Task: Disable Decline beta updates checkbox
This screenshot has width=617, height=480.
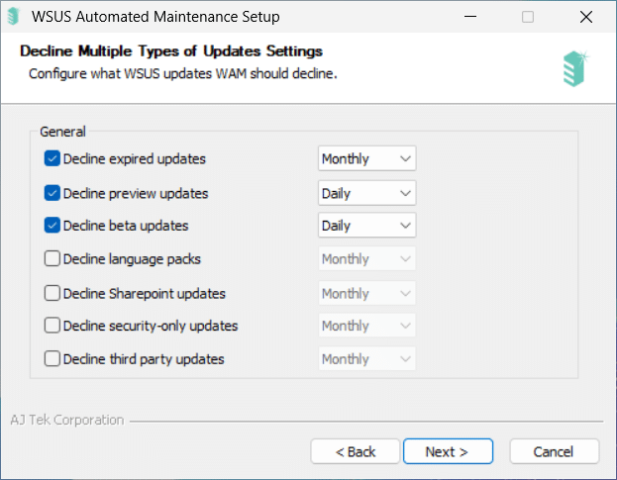Action: [51, 226]
